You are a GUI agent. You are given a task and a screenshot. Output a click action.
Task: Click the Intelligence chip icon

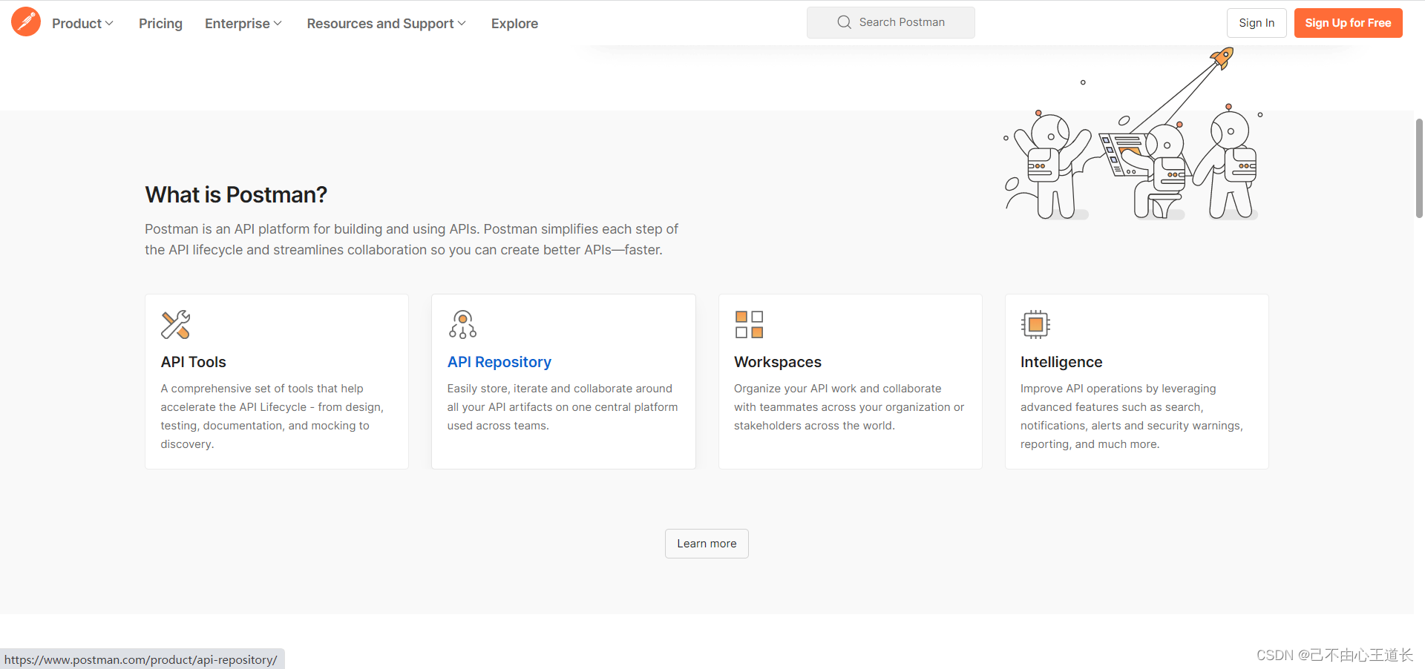[1035, 324]
